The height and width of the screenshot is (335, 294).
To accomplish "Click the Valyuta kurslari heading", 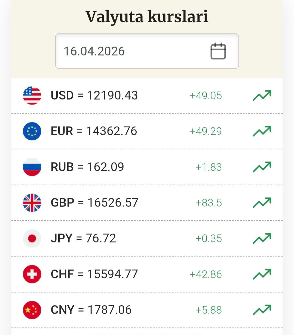I will tap(147, 16).
